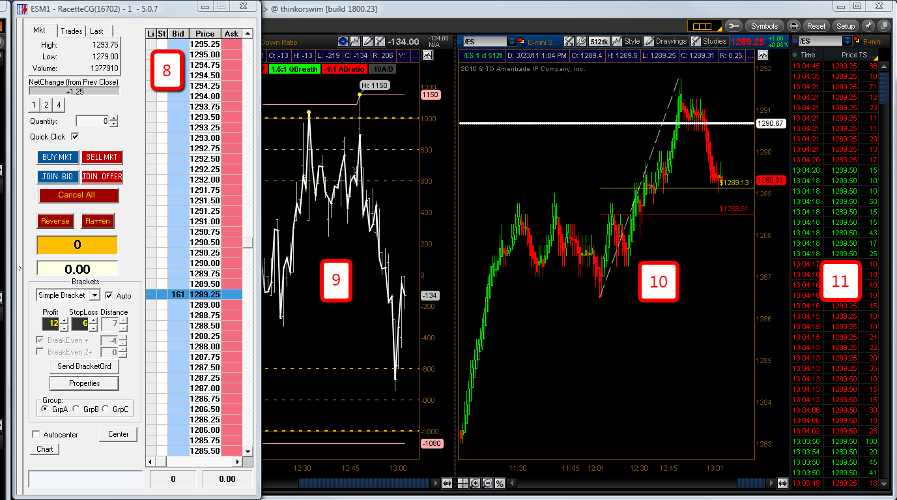
Task: Click the pin icon next to Setup
Action: pyautogui.click(x=868, y=26)
